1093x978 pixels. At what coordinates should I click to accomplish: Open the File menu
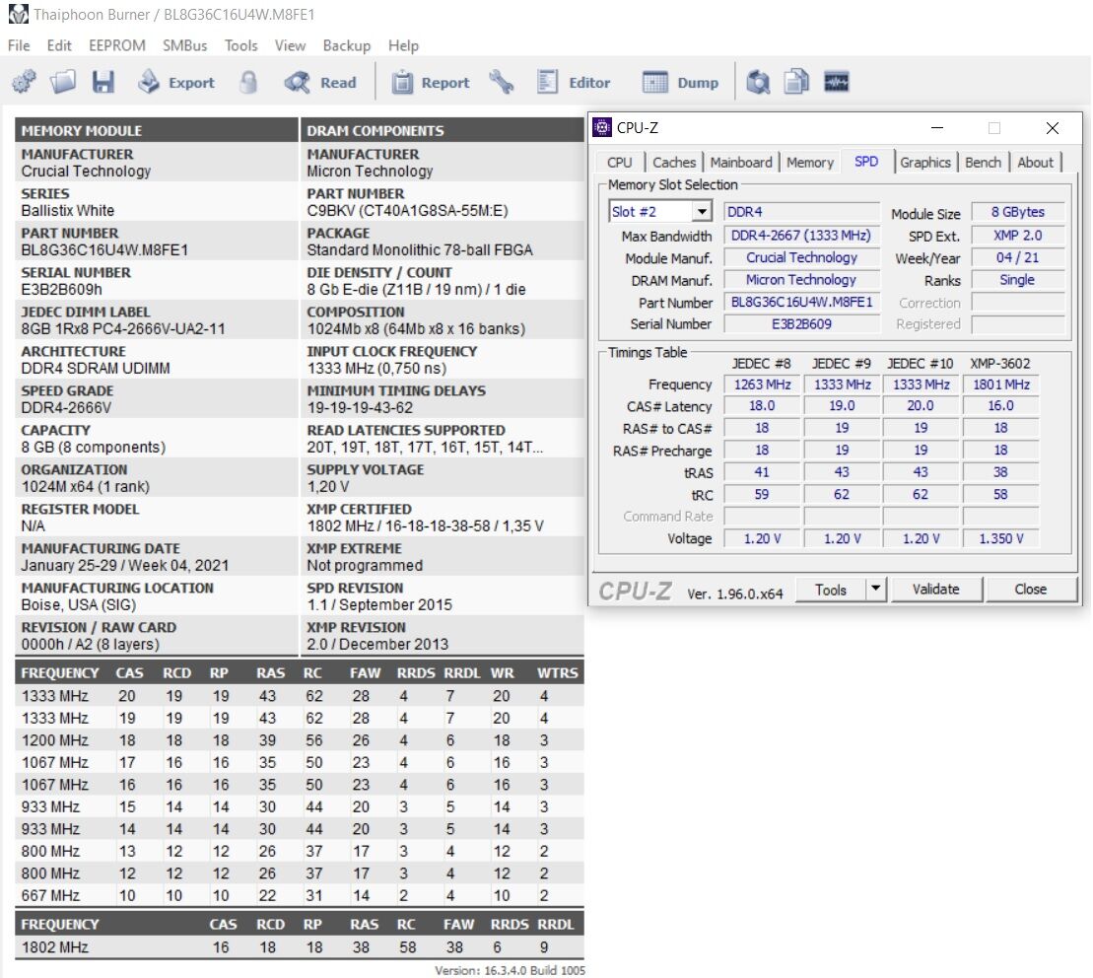(19, 45)
